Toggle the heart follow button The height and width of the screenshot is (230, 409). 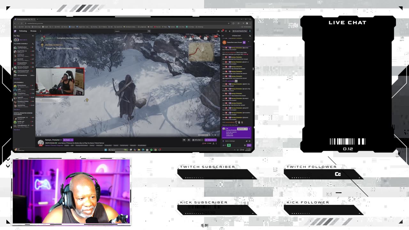pyautogui.click(x=184, y=140)
